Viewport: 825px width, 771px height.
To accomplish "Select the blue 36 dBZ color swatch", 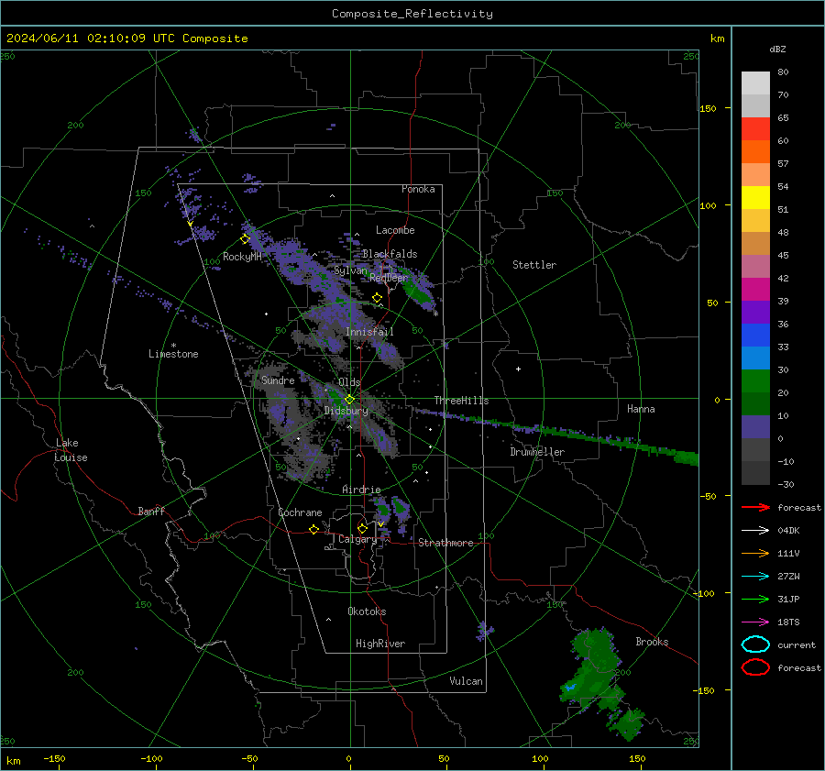I will click(x=755, y=335).
